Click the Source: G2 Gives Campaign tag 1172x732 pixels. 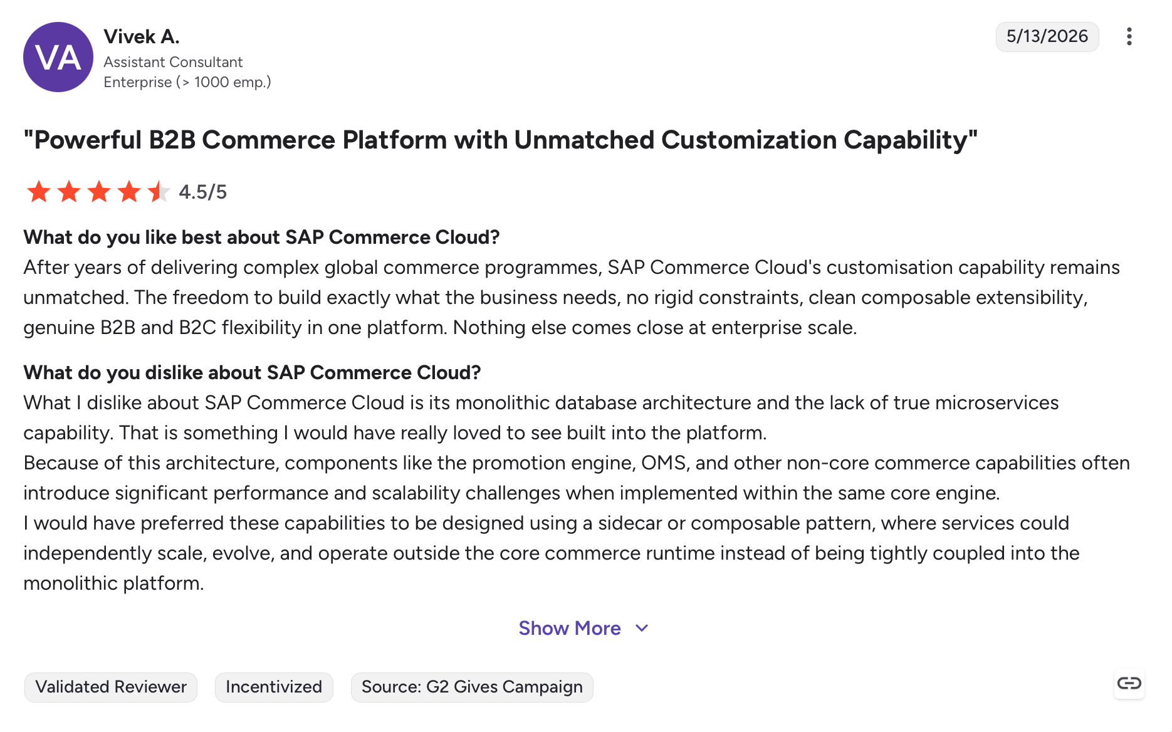[472, 687]
